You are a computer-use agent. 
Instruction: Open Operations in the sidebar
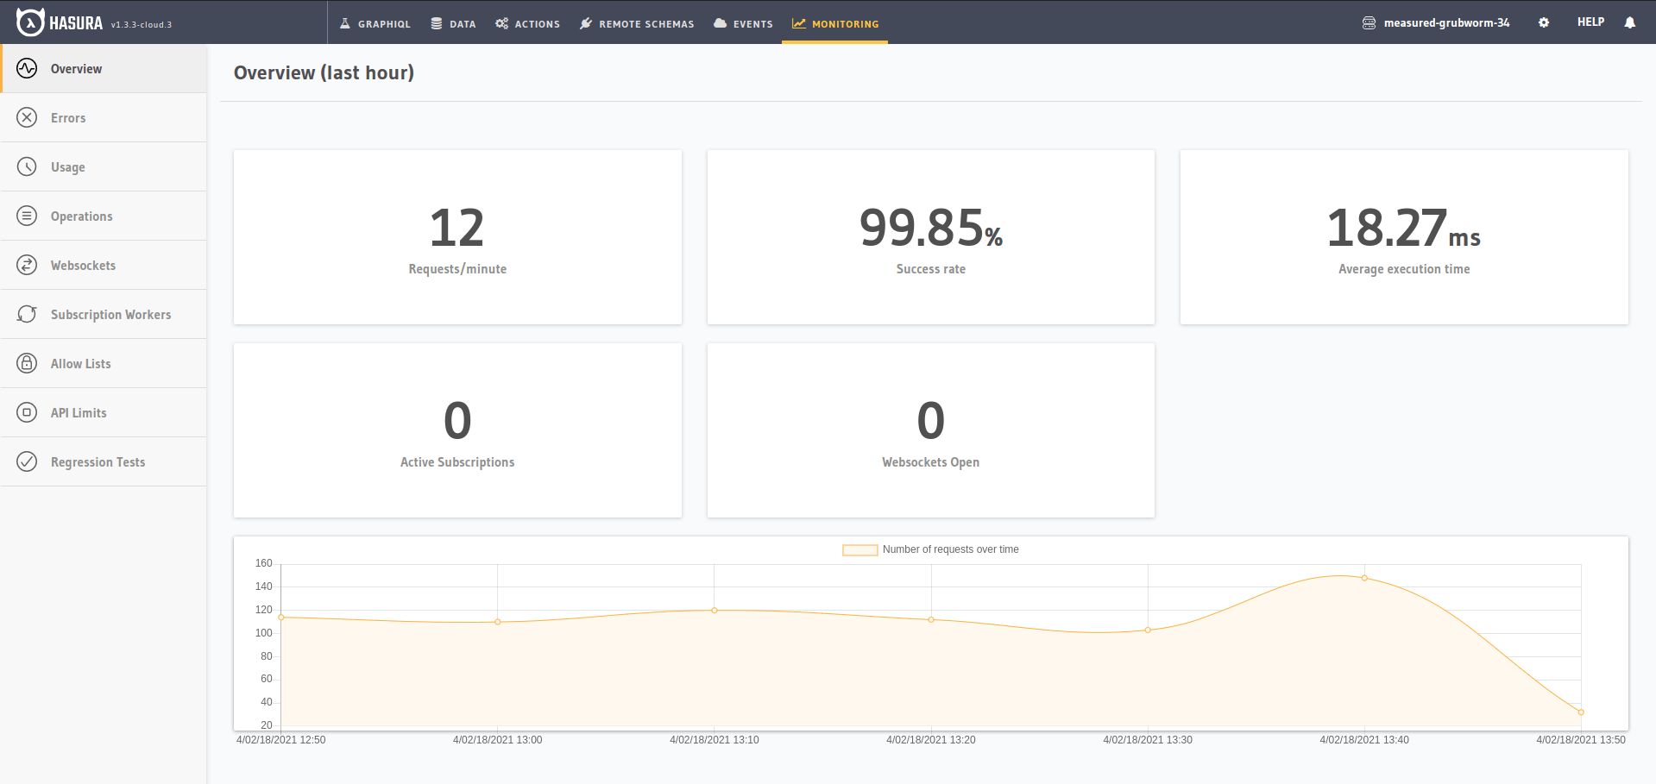click(81, 216)
